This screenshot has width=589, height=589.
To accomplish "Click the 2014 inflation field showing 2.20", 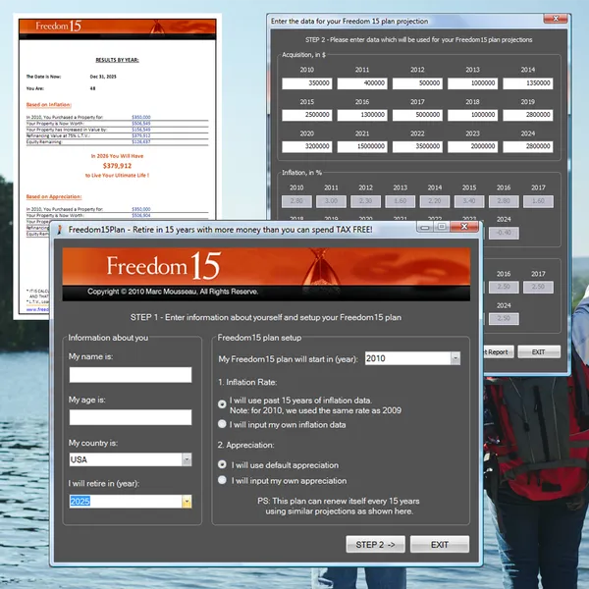I will 435,201.
